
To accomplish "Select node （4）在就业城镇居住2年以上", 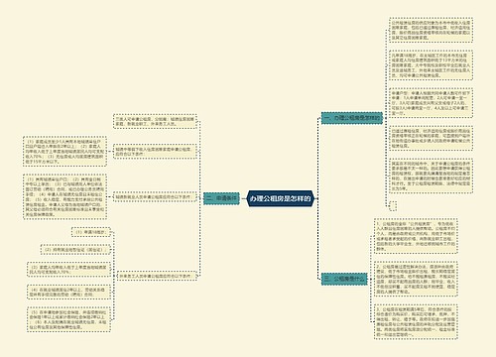I will click(68, 292).
